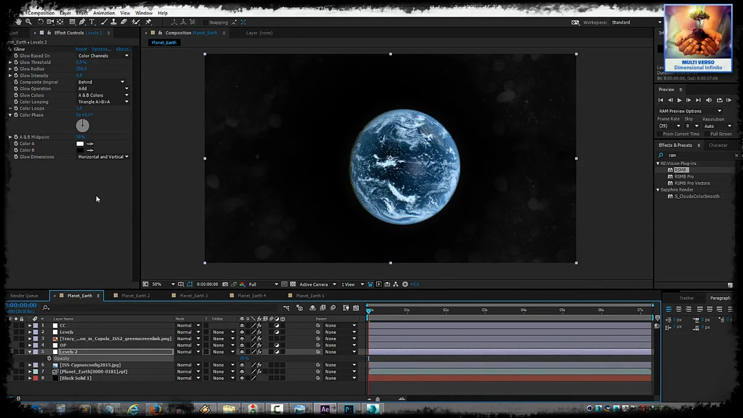Select the Clone Stamp tool
The width and height of the screenshot is (743, 418).
pos(114,22)
